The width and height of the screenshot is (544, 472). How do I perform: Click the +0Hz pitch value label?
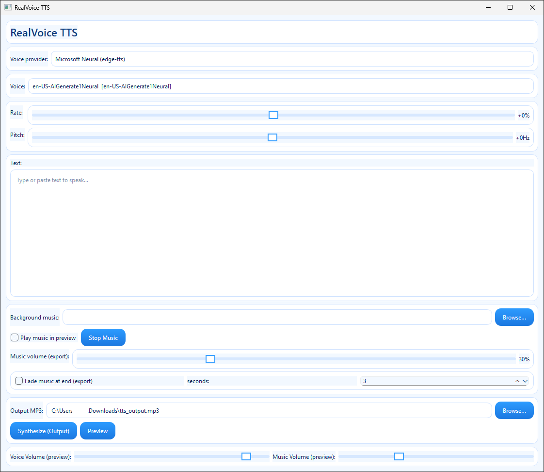523,137
